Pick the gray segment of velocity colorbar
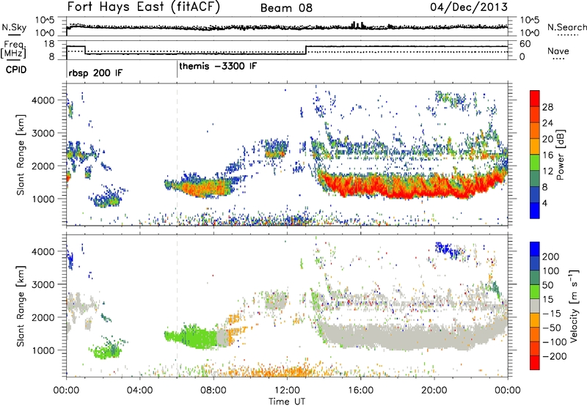 pyautogui.click(x=535, y=306)
